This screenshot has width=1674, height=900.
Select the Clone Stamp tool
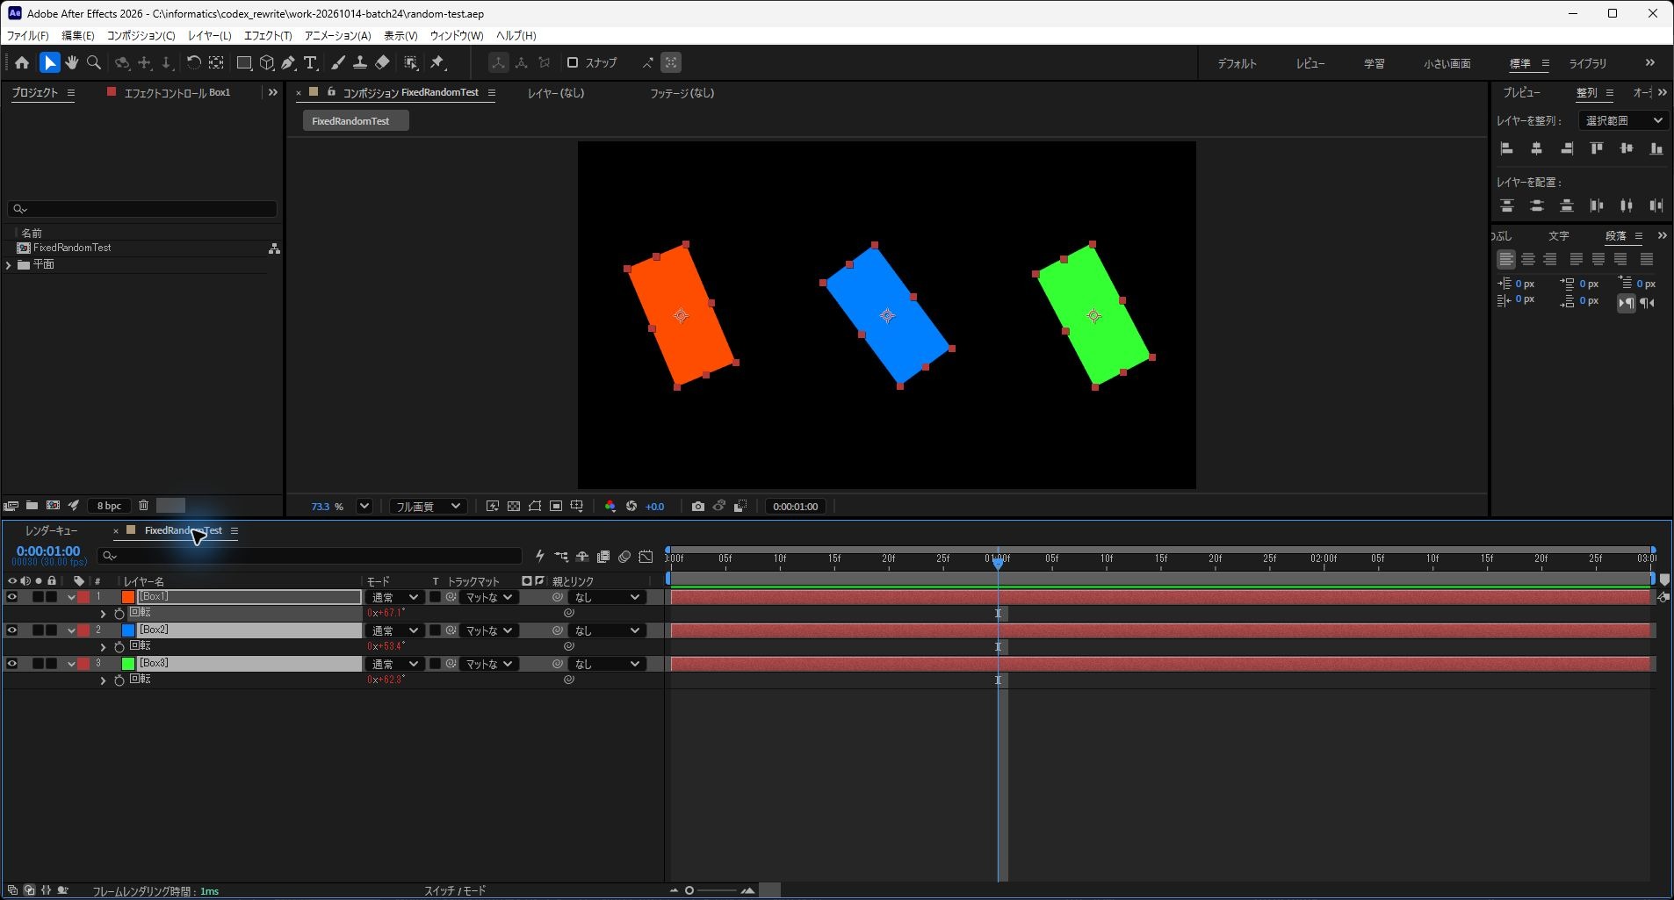360,62
